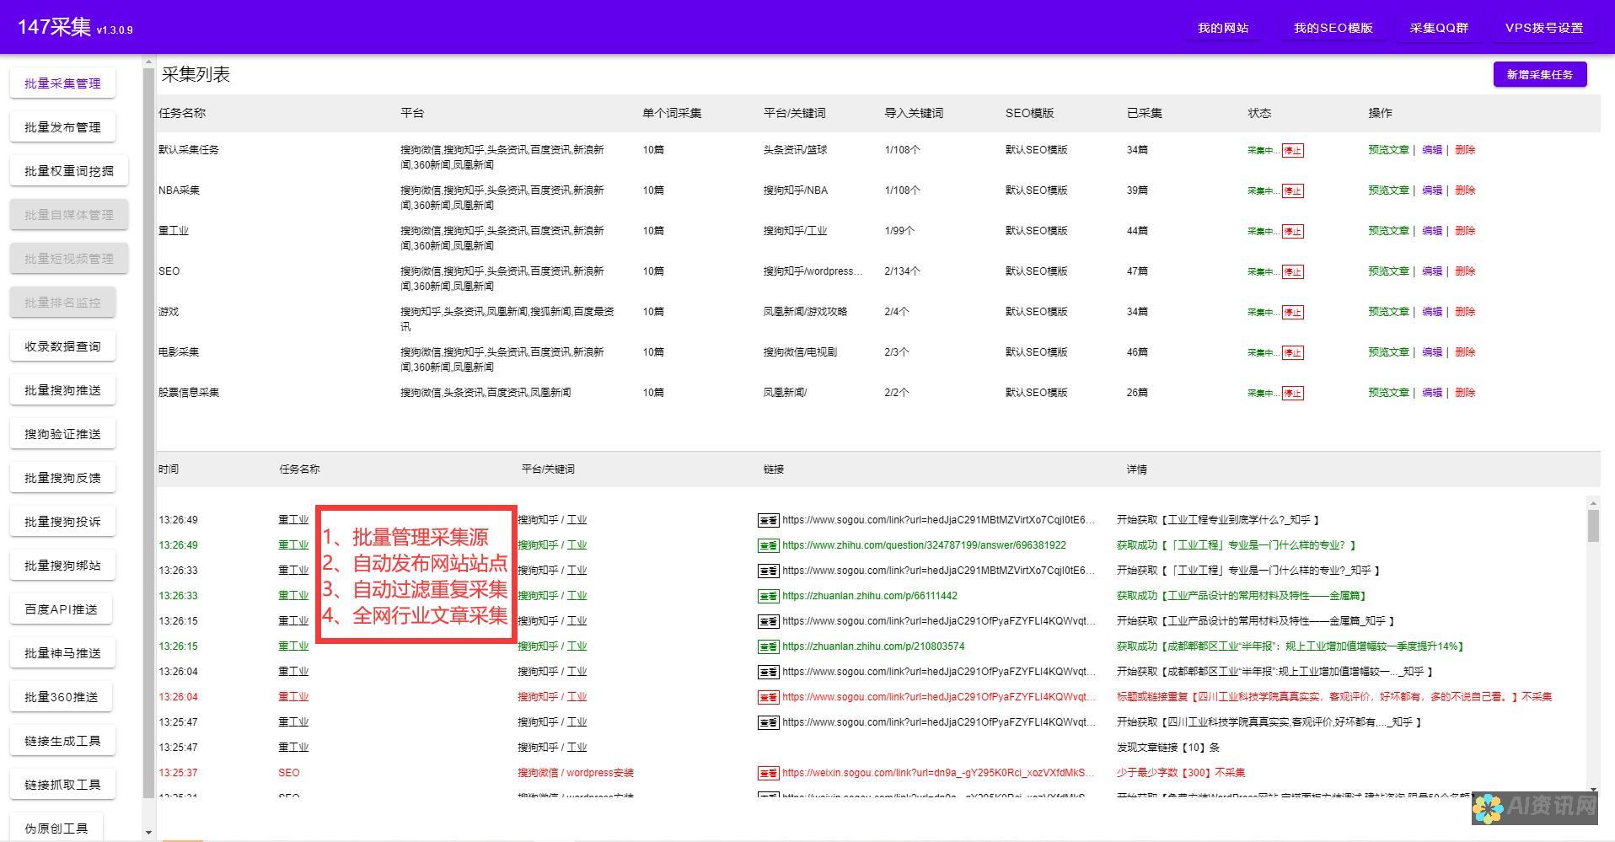
Task: Open 我的SEO模版 in top bar
Action: click(1333, 28)
